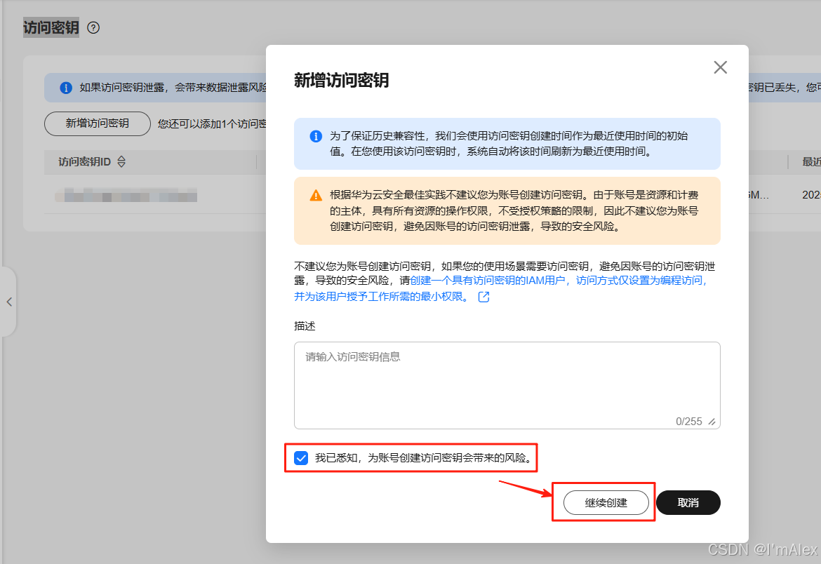Click the warning icon in the orange notice

[315, 195]
